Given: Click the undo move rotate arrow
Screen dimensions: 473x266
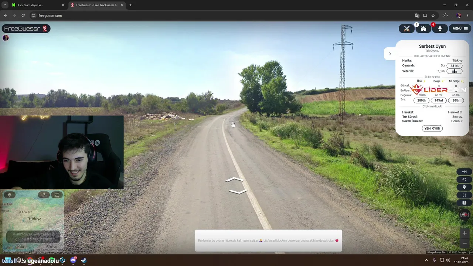Looking at the screenshot, I should click(464, 180).
